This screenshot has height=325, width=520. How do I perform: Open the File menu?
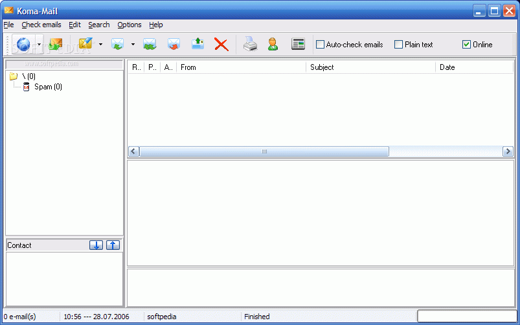tap(8, 25)
